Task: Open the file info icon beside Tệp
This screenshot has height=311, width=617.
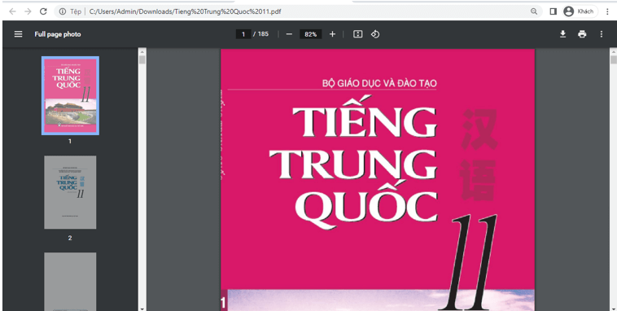Action: coord(63,11)
